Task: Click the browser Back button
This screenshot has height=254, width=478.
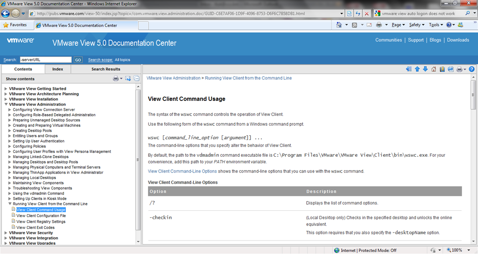Action: point(6,13)
